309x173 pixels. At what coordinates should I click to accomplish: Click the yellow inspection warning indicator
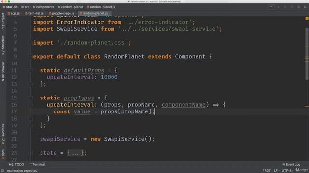pos(307,18)
